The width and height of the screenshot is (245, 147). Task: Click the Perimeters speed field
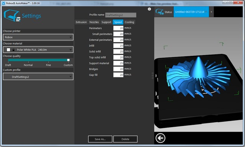(x=118, y=28)
